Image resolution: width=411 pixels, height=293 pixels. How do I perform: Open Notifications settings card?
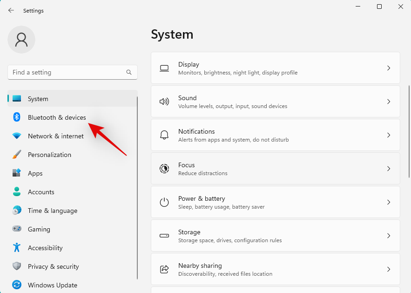click(276, 135)
